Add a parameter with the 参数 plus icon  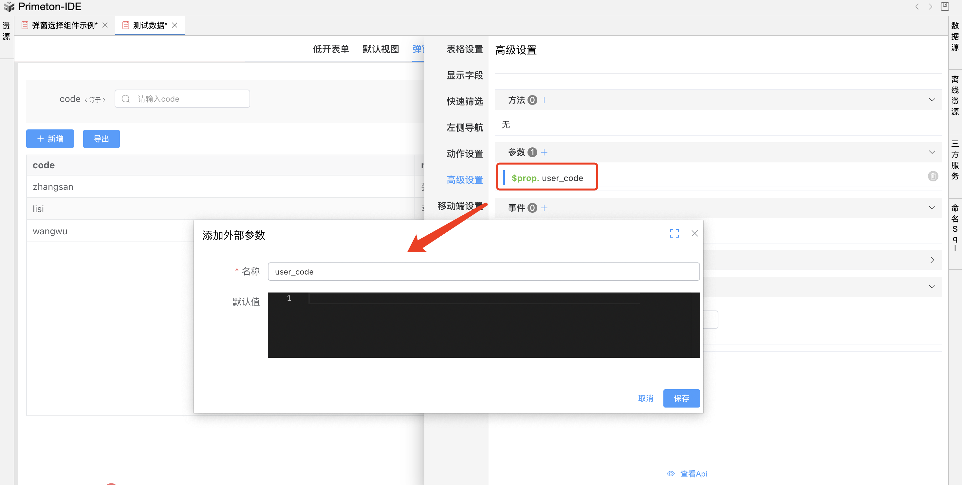click(x=544, y=152)
